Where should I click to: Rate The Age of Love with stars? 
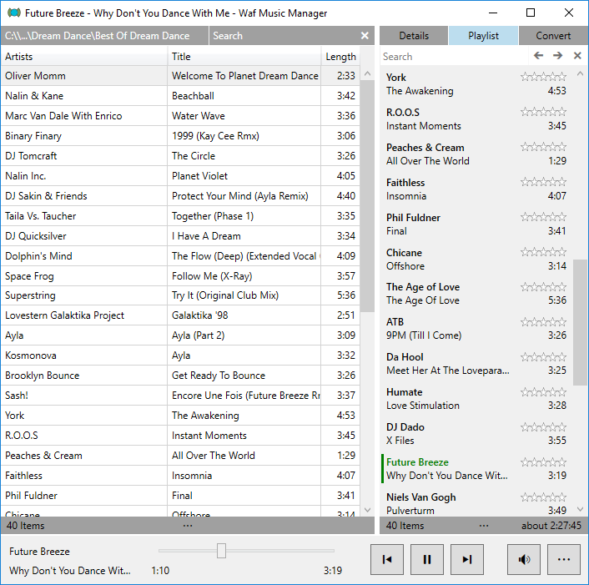[x=543, y=287]
